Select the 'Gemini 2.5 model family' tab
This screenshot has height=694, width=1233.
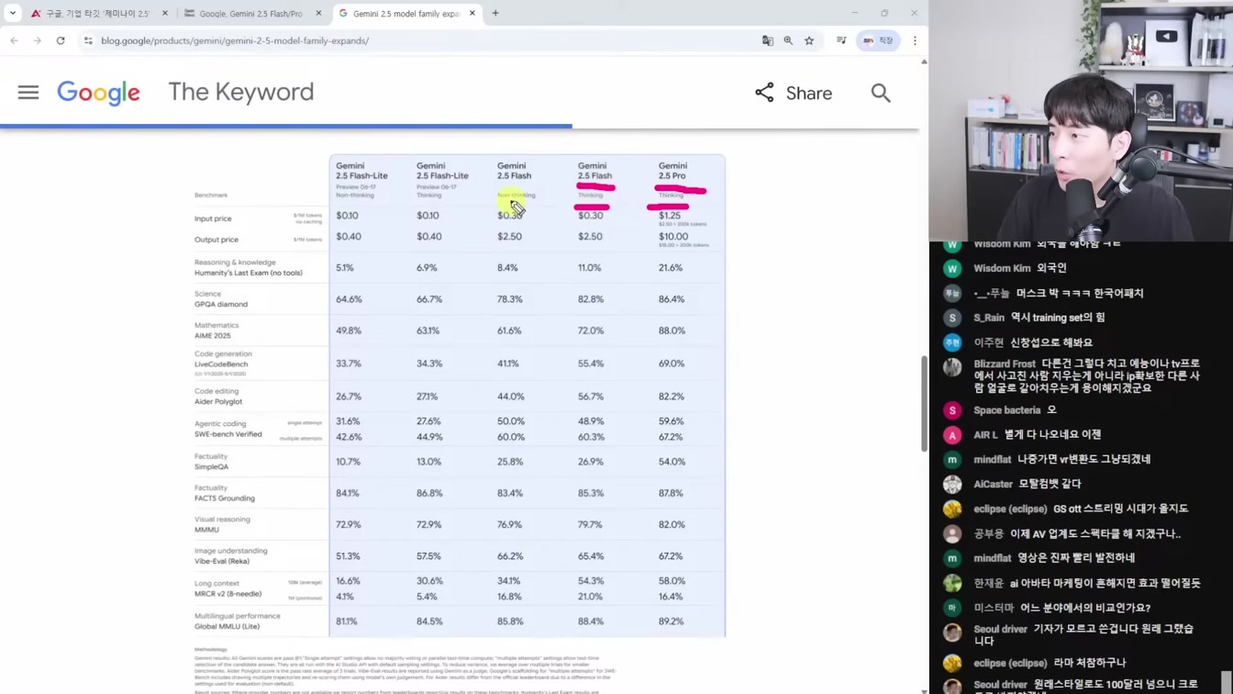[406, 14]
